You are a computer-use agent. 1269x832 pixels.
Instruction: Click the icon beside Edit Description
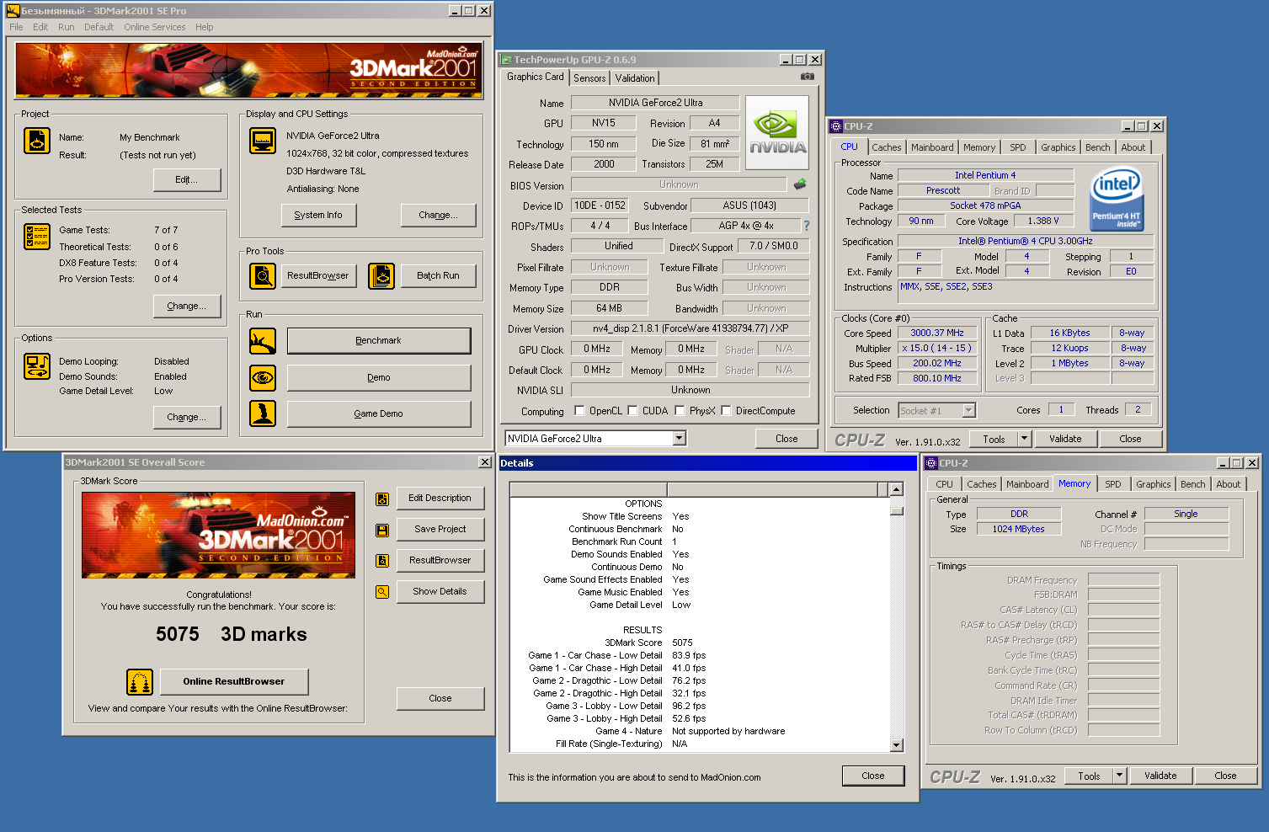click(382, 499)
